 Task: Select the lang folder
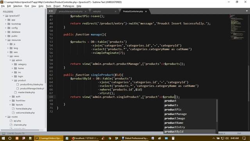[16, 48]
